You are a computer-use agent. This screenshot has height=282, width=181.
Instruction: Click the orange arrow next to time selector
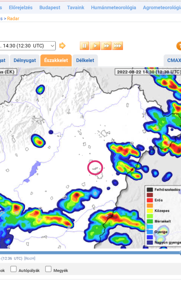[62, 46]
